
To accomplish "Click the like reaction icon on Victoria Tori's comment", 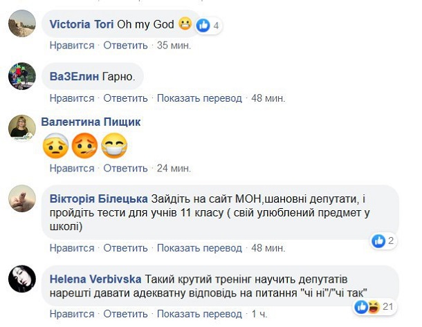I will pos(204,26).
